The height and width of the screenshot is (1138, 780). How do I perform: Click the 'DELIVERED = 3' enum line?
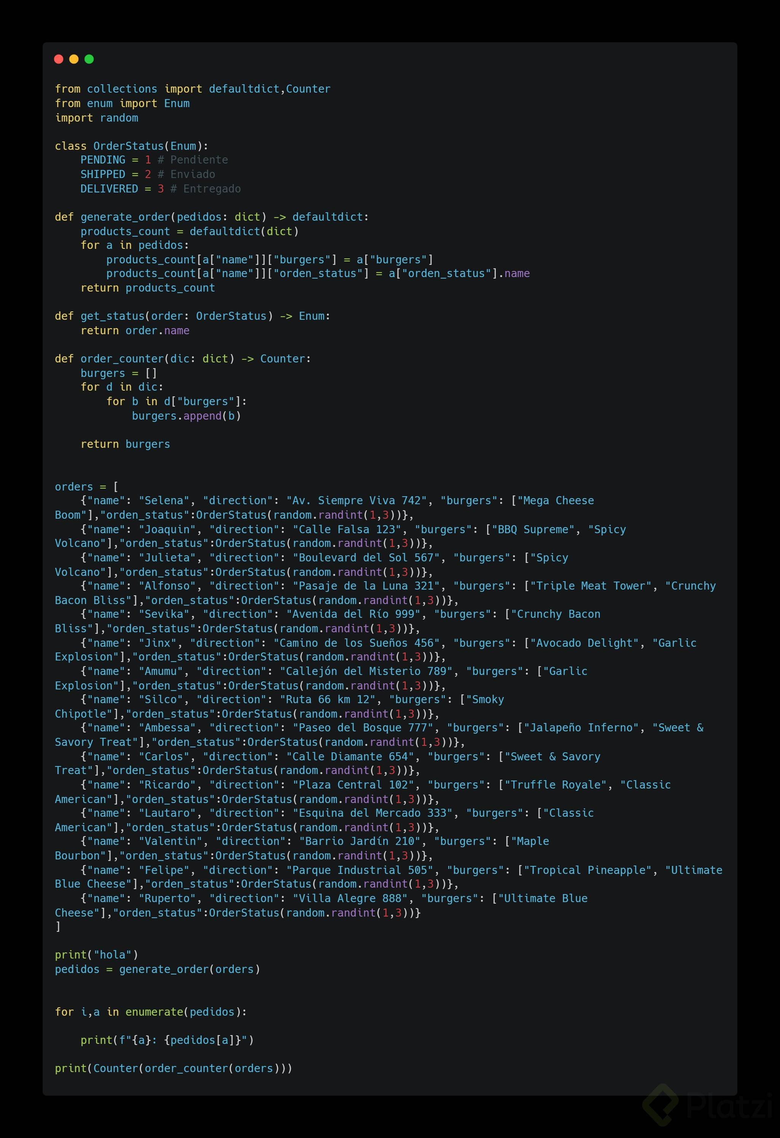point(122,189)
